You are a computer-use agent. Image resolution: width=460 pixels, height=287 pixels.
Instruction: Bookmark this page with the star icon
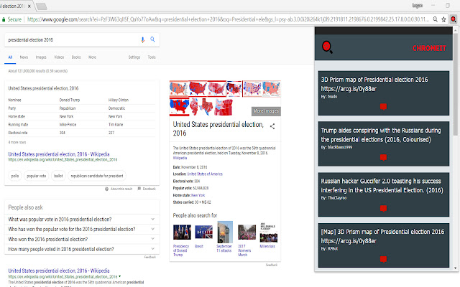point(443,19)
